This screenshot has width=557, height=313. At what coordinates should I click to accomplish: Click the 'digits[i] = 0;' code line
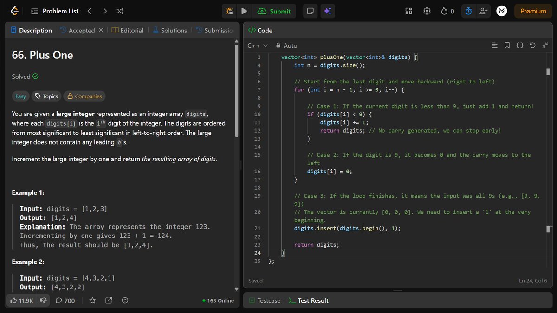coord(330,171)
